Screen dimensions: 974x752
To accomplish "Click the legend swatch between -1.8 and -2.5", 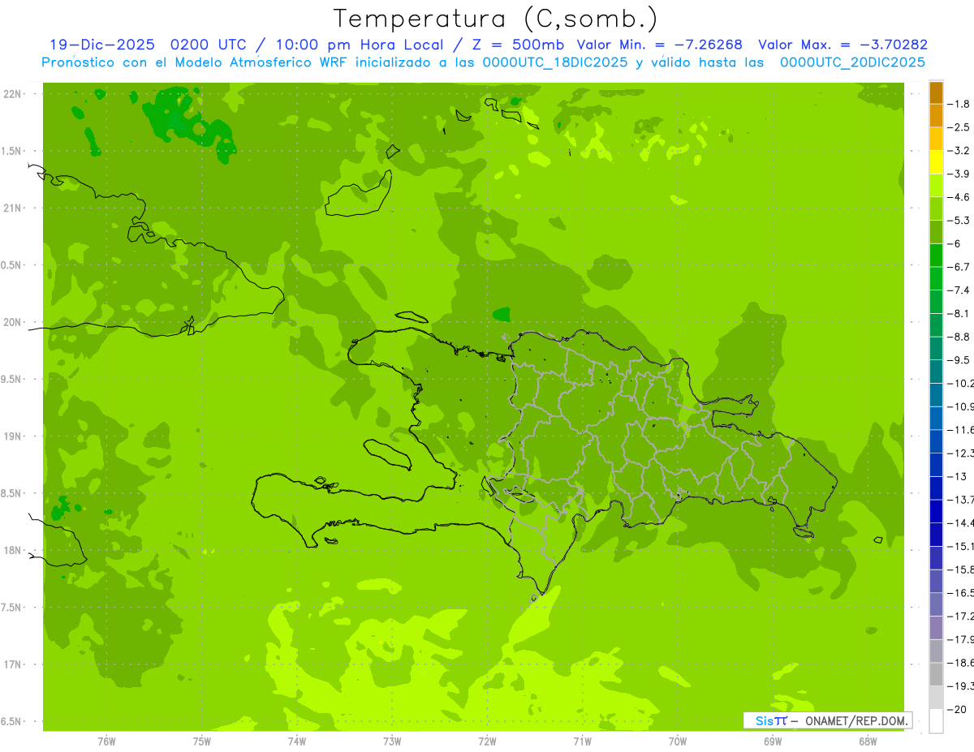I will tap(936, 116).
